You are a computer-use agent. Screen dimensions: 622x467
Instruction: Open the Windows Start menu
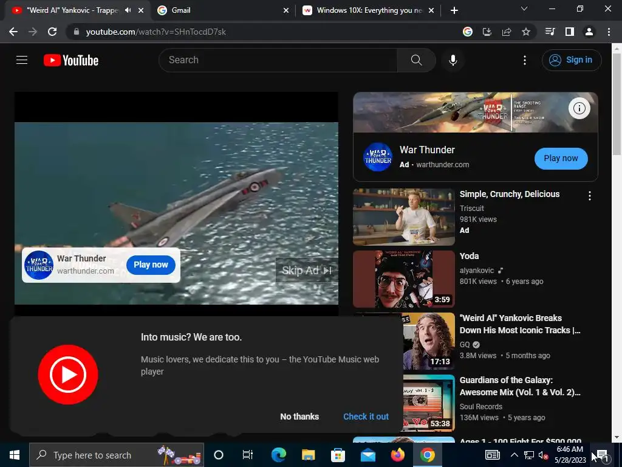[x=15, y=455]
